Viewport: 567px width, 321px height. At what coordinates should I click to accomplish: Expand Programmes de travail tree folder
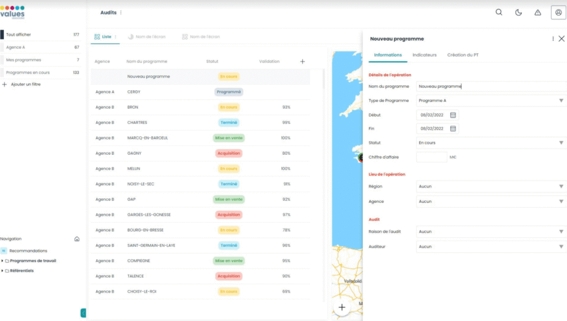tap(2, 261)
